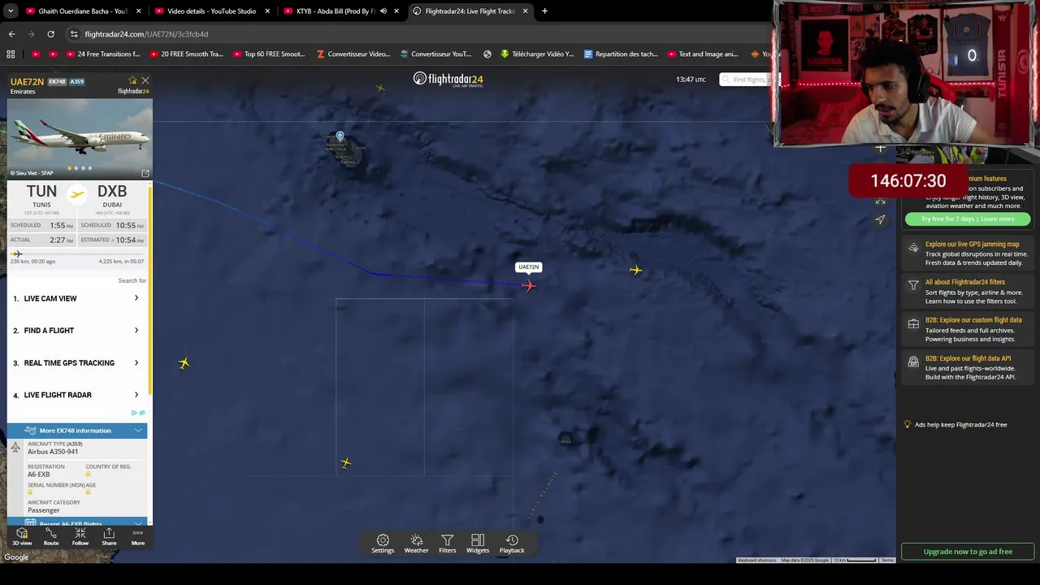Open the More options menu

[138, 537]
